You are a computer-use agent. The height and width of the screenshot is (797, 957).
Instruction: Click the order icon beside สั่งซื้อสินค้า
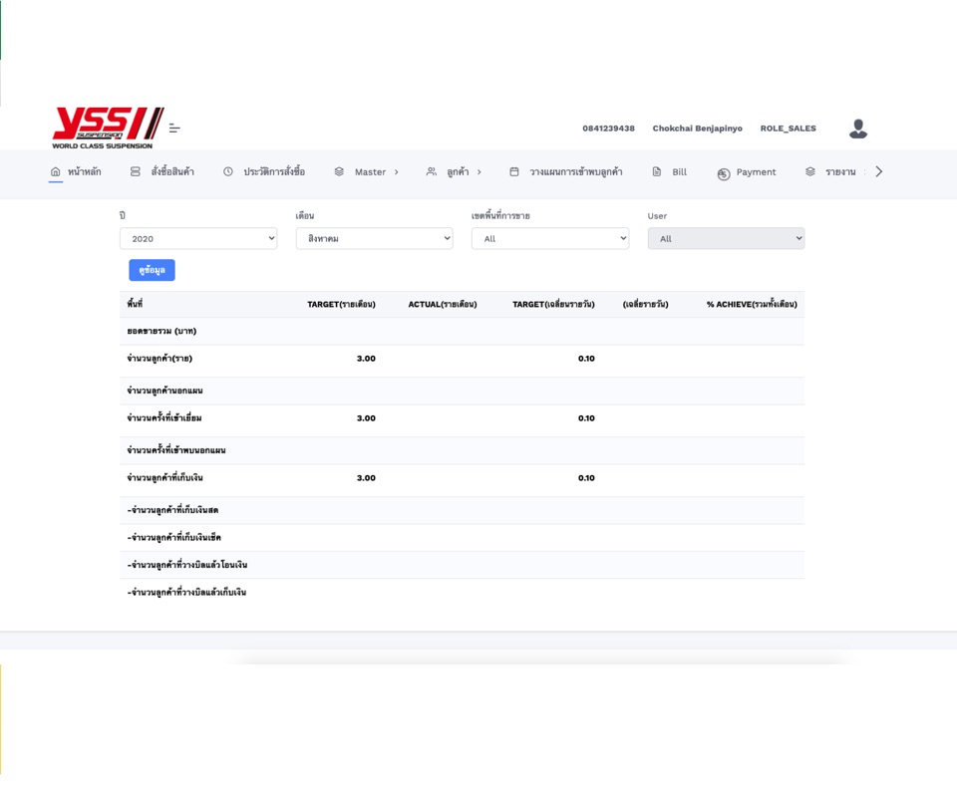click(136, 172)
